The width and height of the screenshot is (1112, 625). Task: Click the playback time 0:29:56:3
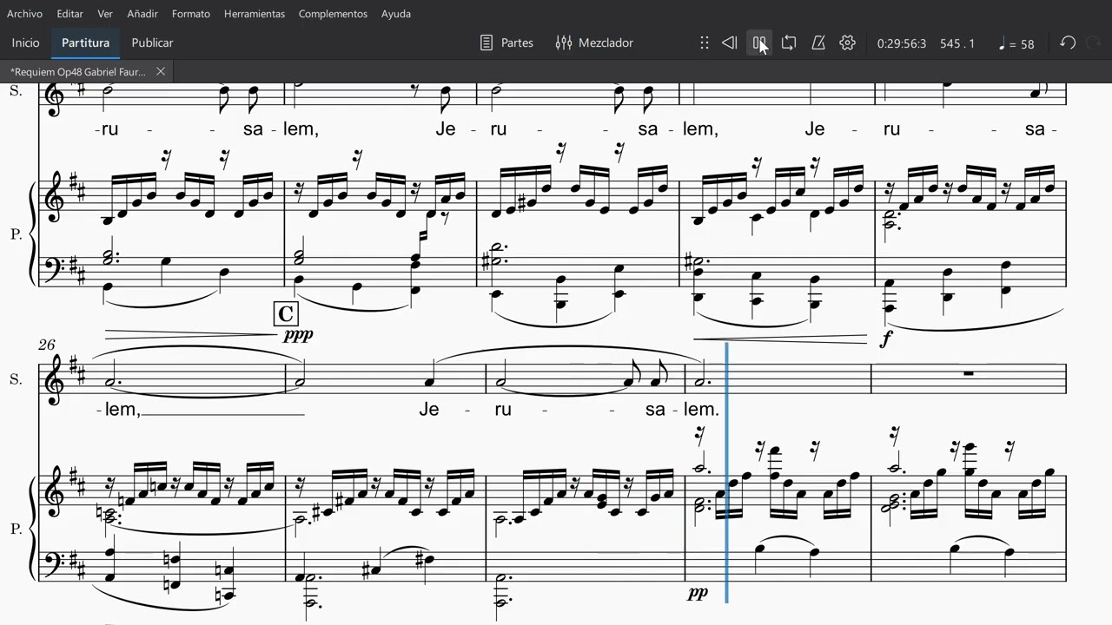coord(902,43)
